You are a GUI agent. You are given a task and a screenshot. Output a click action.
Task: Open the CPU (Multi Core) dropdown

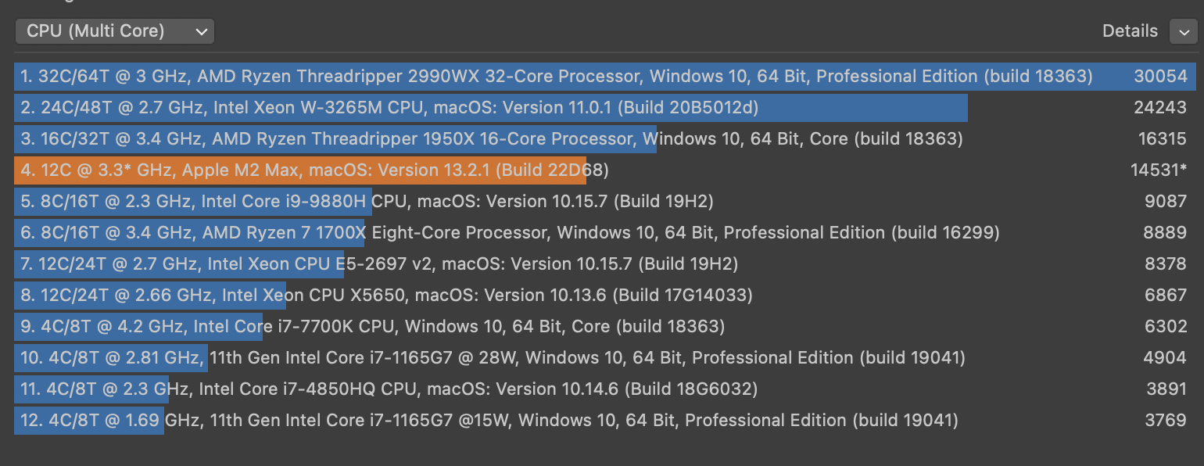pyautogui.click(x=114, y=31)
